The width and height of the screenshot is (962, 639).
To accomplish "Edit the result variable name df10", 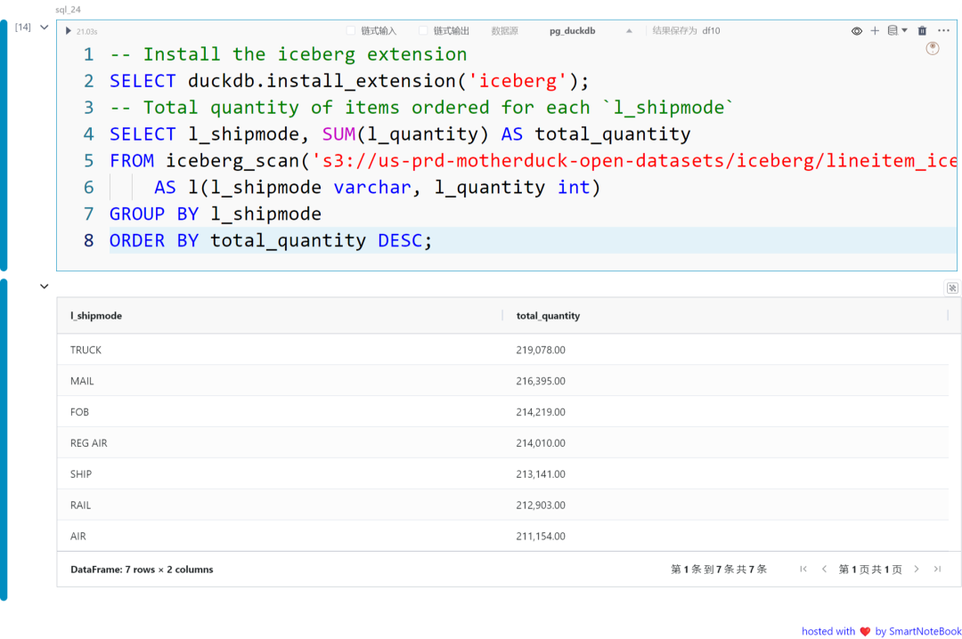I will [x=711, y=31].
